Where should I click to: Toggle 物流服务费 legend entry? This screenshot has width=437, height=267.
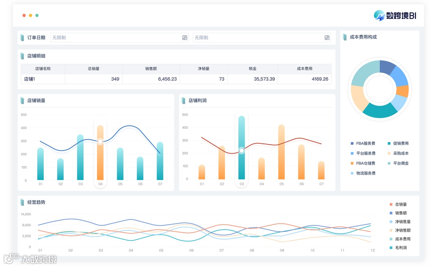(x=363, y=173)
